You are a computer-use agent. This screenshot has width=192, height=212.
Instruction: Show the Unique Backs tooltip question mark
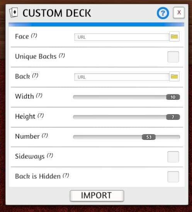(62, 56)
